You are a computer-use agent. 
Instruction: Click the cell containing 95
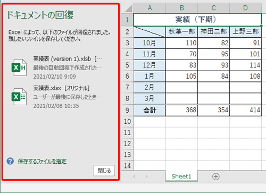[213, 54]
